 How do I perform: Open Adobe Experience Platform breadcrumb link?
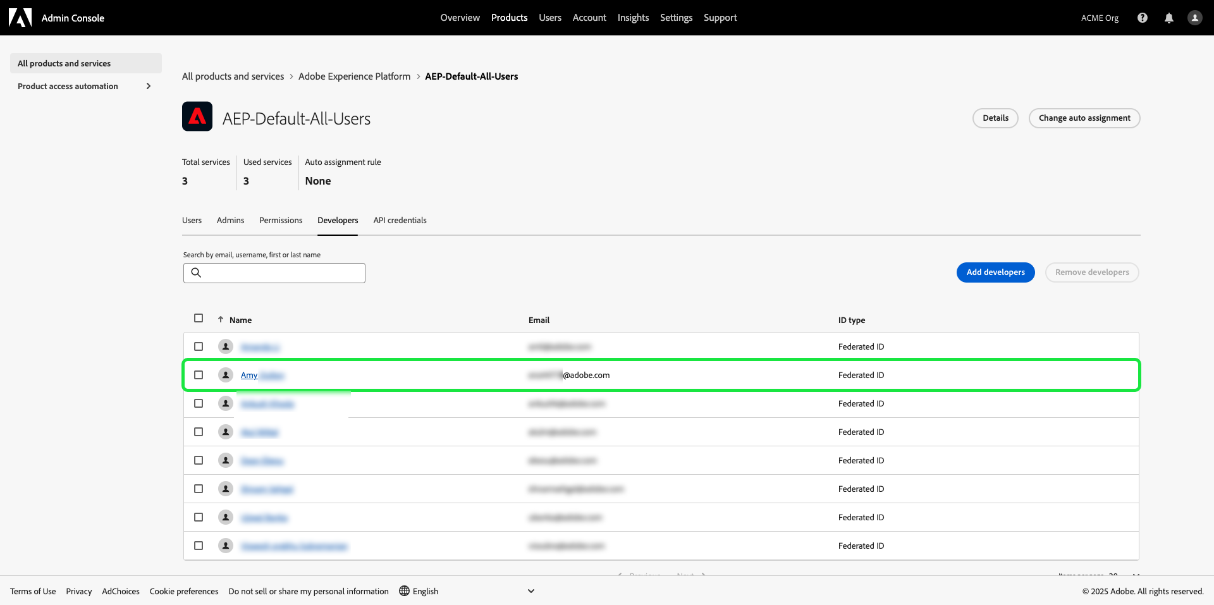354,76
